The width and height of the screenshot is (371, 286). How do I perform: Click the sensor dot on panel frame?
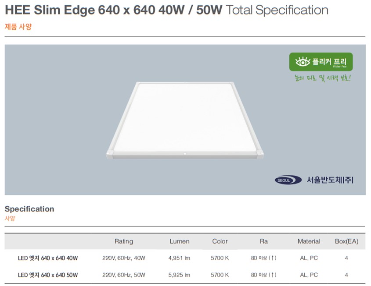point(185,154)
